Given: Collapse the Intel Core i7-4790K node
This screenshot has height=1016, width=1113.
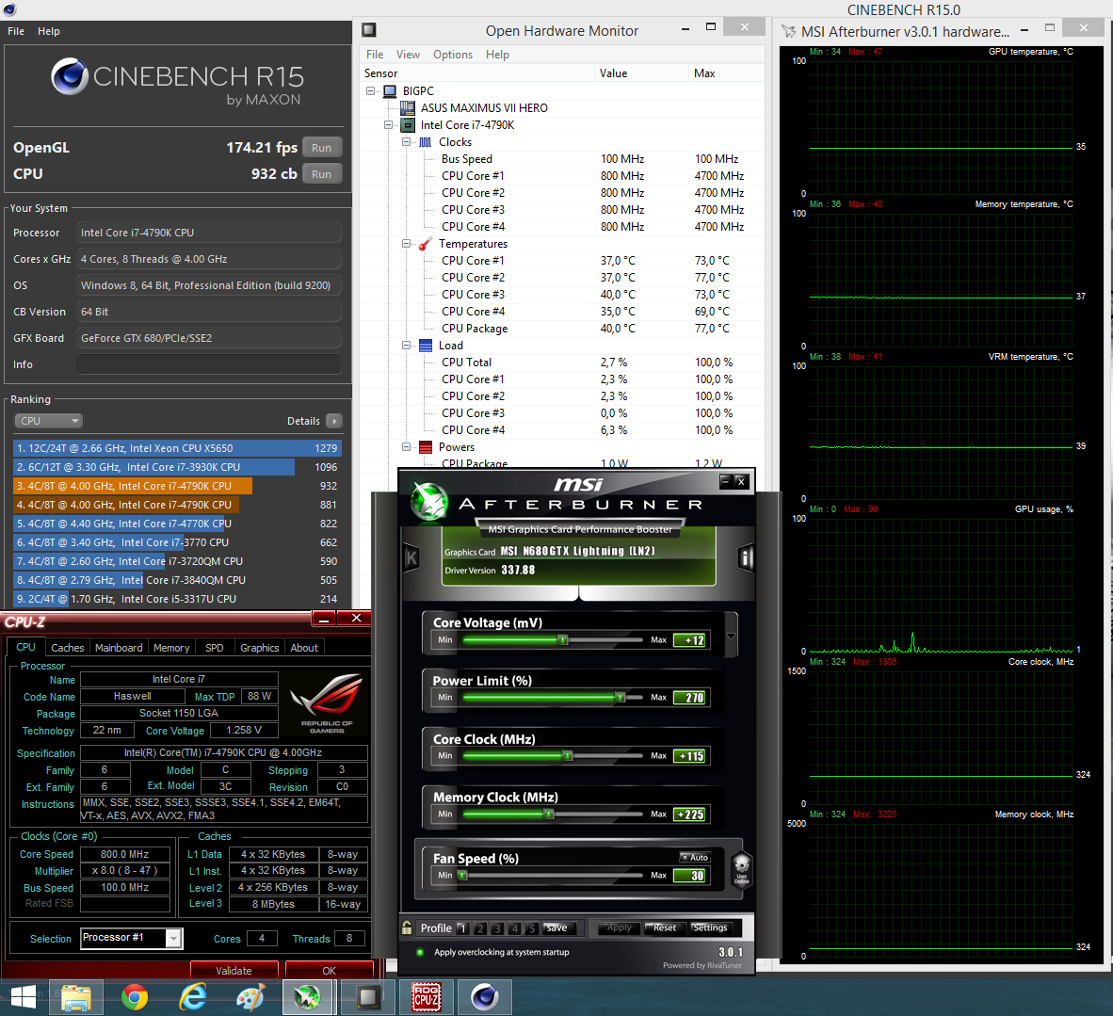Looking at the screenshot, I should 388,125.
